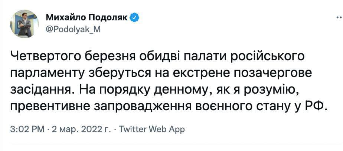Click the date 2 мар. 2022 г.
The width and height of the screenshot is (343, 151).
click(80, 130)
